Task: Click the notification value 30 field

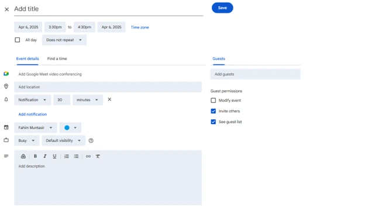Action: (x=61, y=99)
